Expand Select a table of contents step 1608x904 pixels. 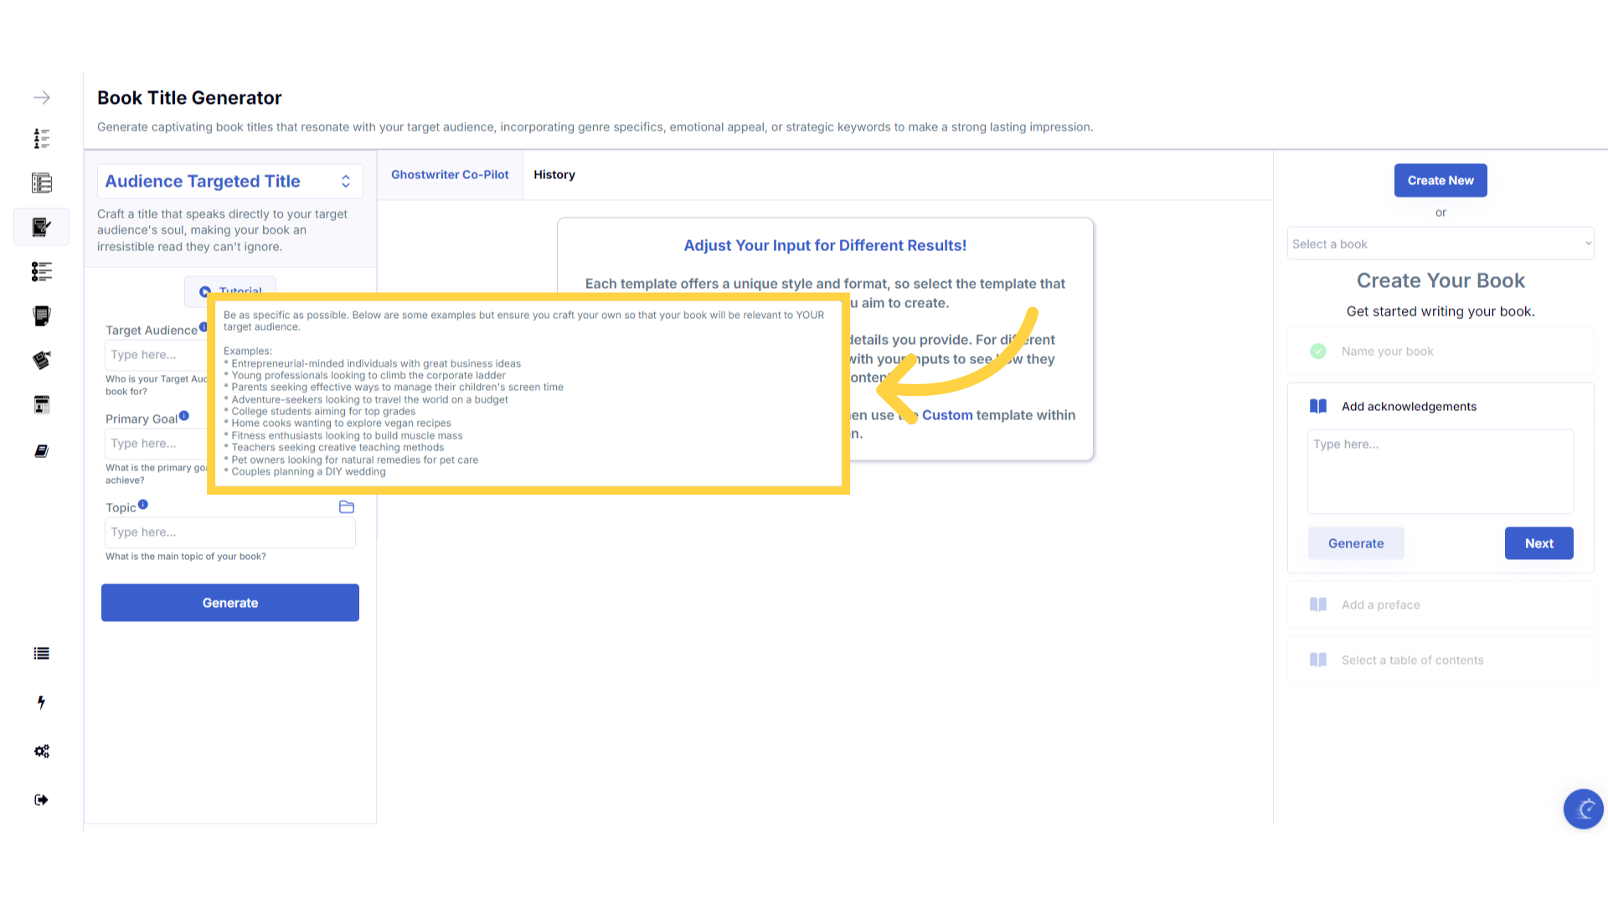(1412, 660)
